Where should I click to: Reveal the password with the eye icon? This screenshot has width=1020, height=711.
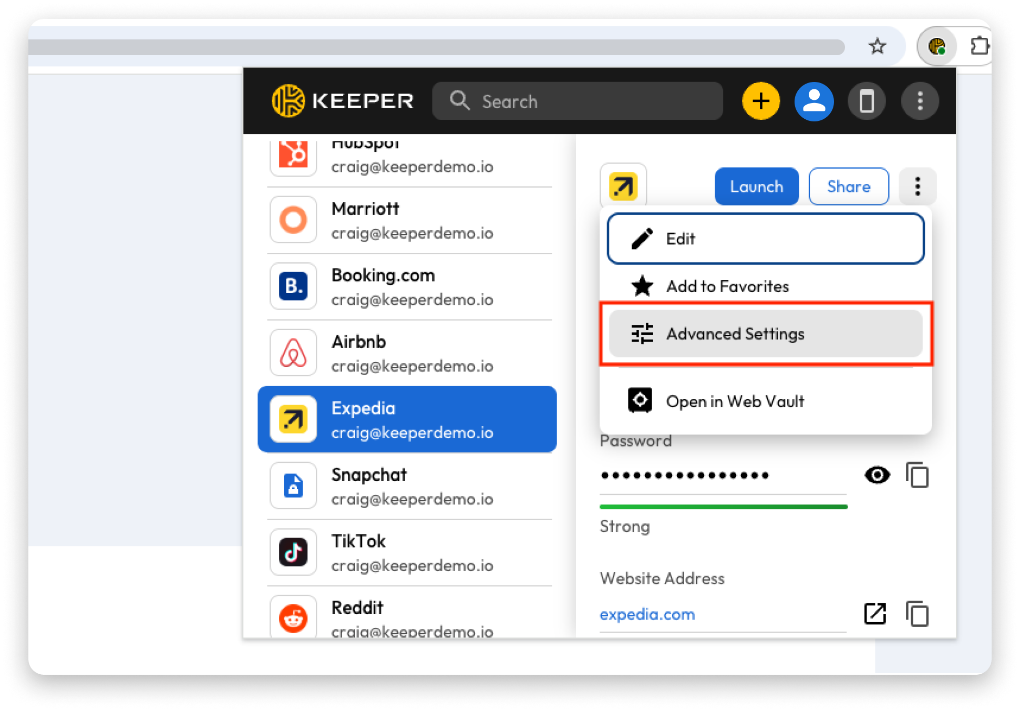[x=876, y=475]
